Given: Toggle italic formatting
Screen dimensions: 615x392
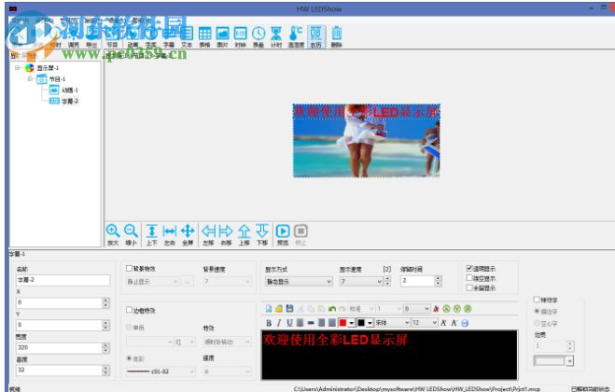Looking at the screenshot, I should (x=279, y=323).
